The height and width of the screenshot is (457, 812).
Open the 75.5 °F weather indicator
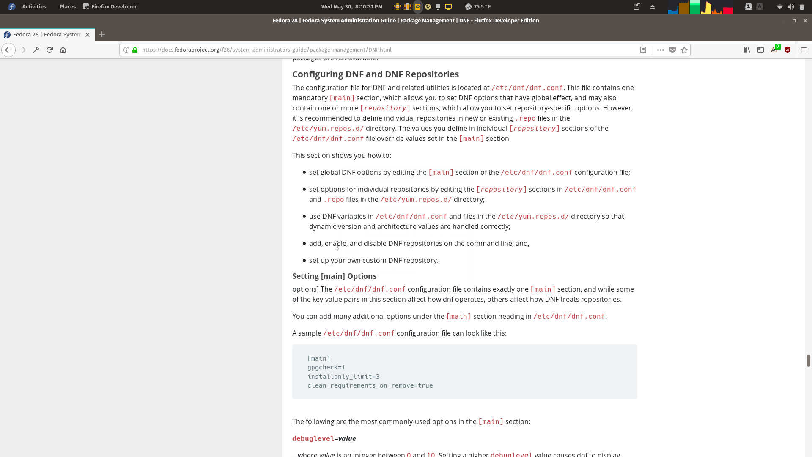478,7
